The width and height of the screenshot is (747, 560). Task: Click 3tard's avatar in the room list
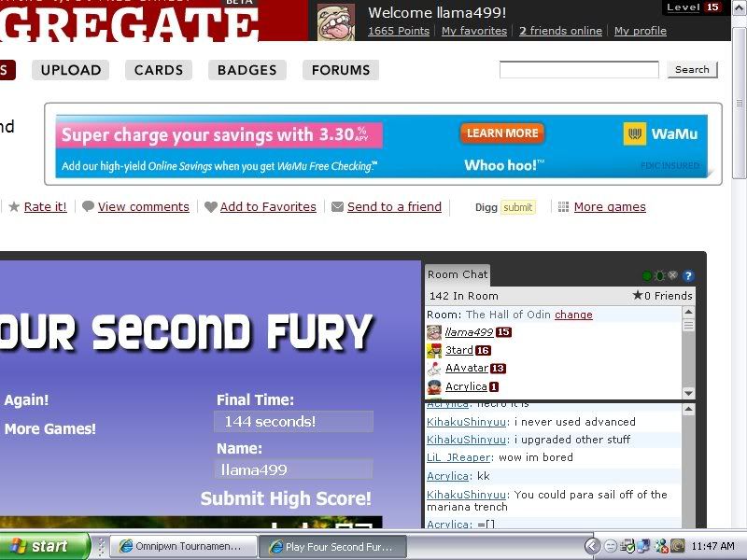[434, 351]
